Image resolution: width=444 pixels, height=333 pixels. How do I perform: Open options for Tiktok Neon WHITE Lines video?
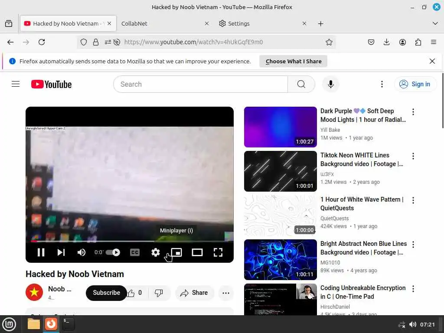point(413,156)
